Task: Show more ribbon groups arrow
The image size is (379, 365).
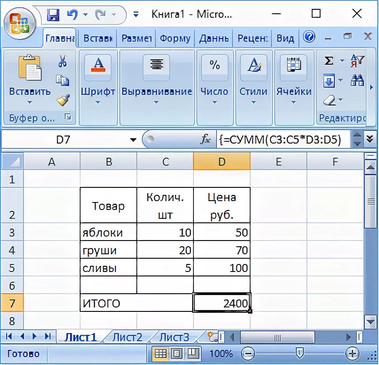Action: point(371,88)
